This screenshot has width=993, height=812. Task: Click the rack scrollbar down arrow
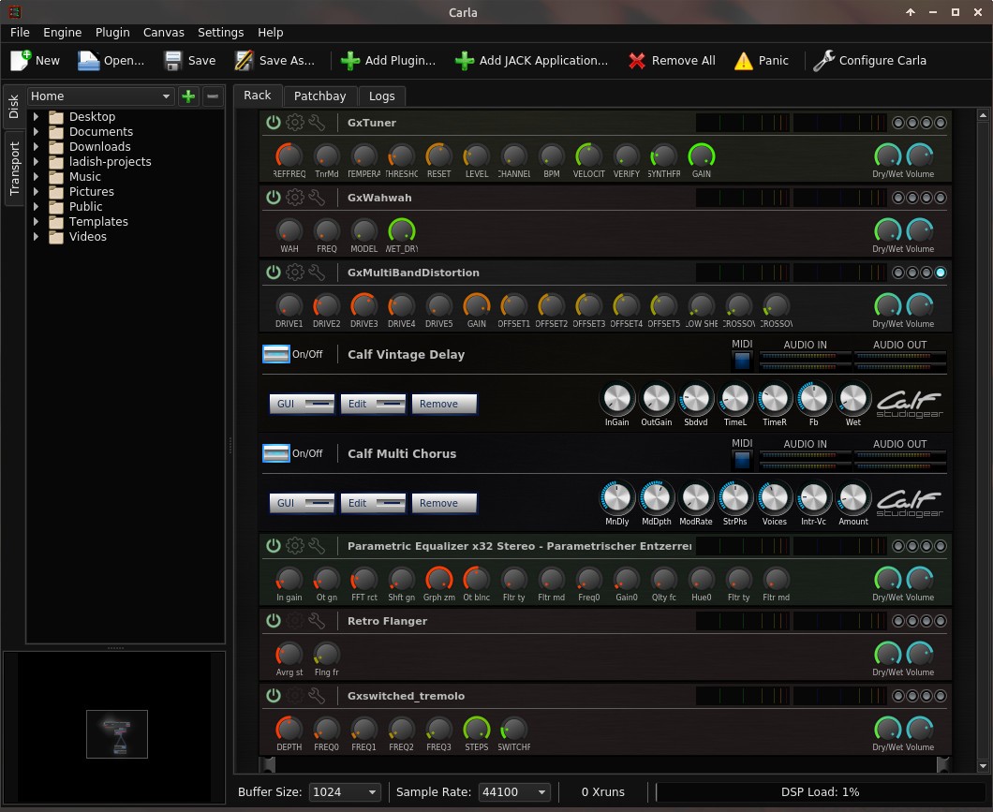(x=983, y=766)
